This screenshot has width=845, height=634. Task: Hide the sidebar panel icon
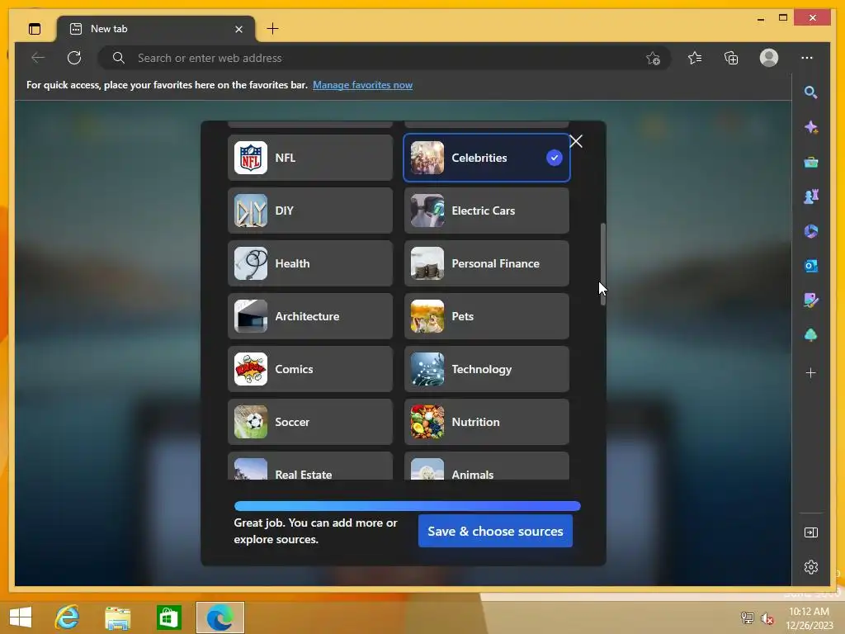(x=810, y=532)
